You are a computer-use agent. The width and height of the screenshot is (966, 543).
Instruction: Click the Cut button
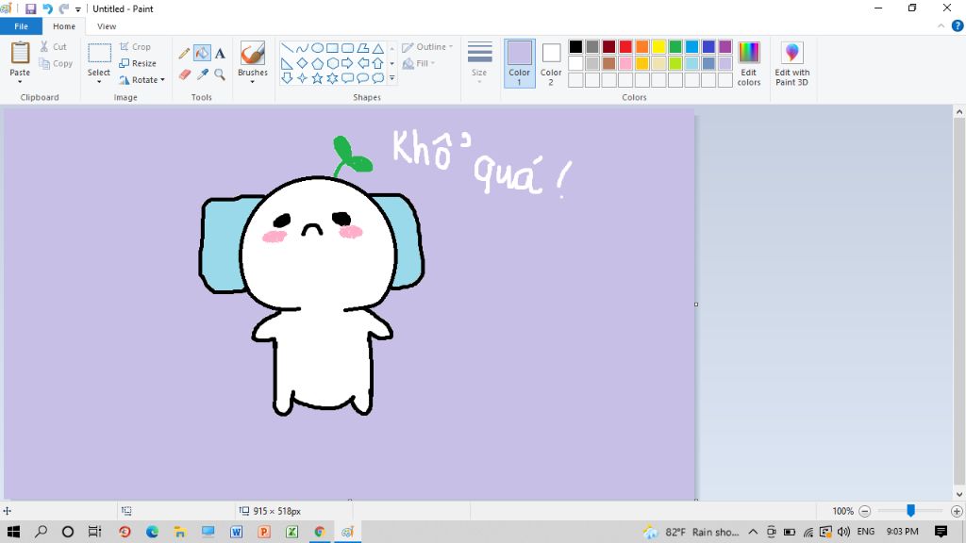[x=53, y=47]
